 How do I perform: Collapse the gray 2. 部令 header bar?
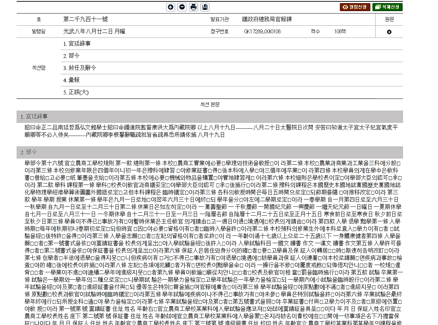[209, 152]
